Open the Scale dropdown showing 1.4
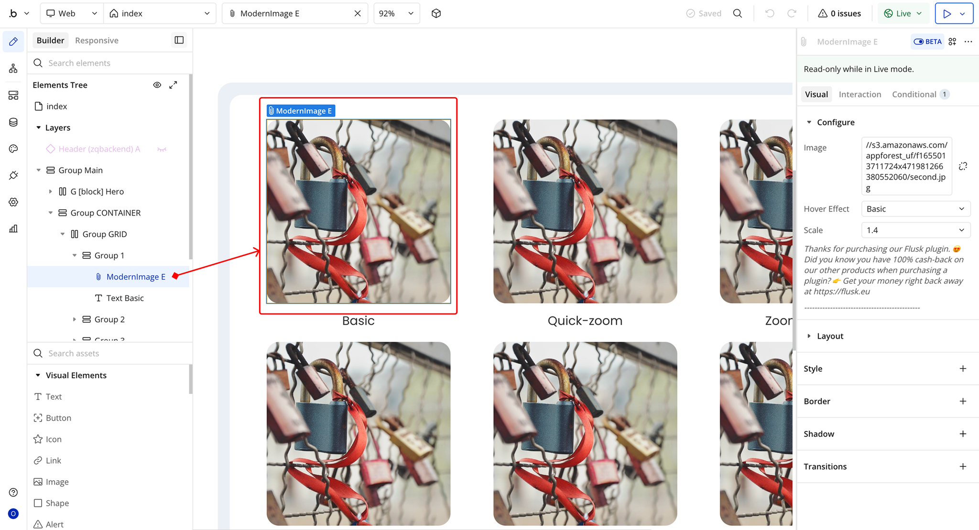The image size is (979, 530). [915, 230]
